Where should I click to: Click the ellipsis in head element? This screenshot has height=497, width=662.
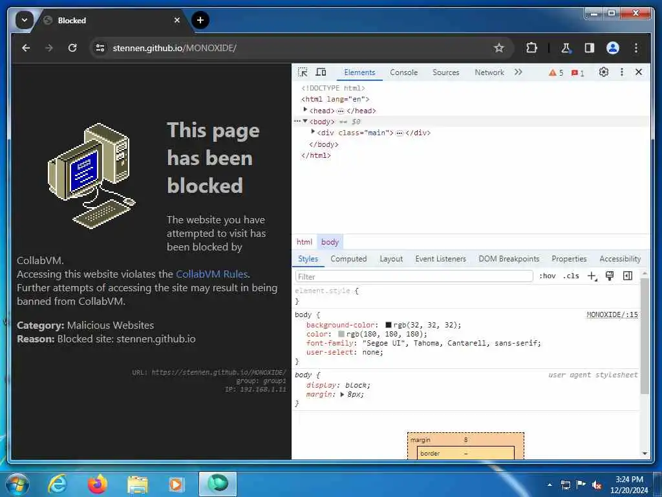point(340,111)
